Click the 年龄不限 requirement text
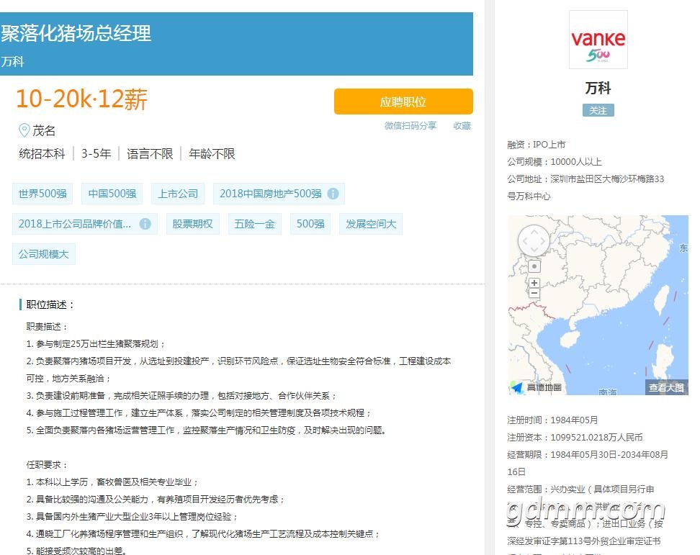 pos(212,154)
